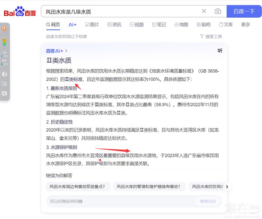This screenshot has height=219, width=262.
Task: Switch to the 视频 tab
Action: (x=137, y=25)
